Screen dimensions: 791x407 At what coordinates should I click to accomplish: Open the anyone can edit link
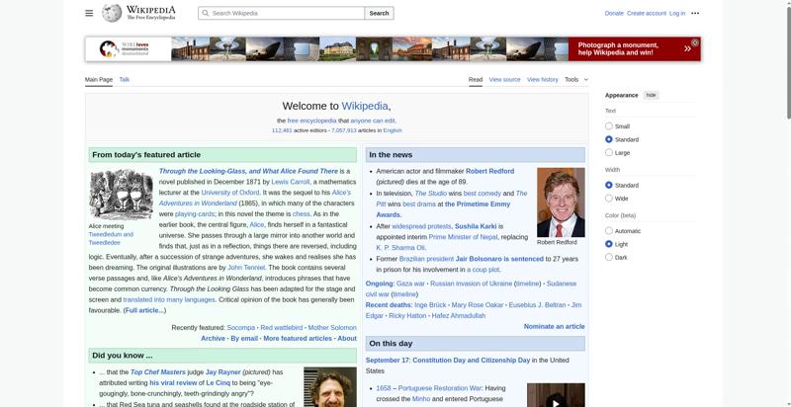(373, 121)
